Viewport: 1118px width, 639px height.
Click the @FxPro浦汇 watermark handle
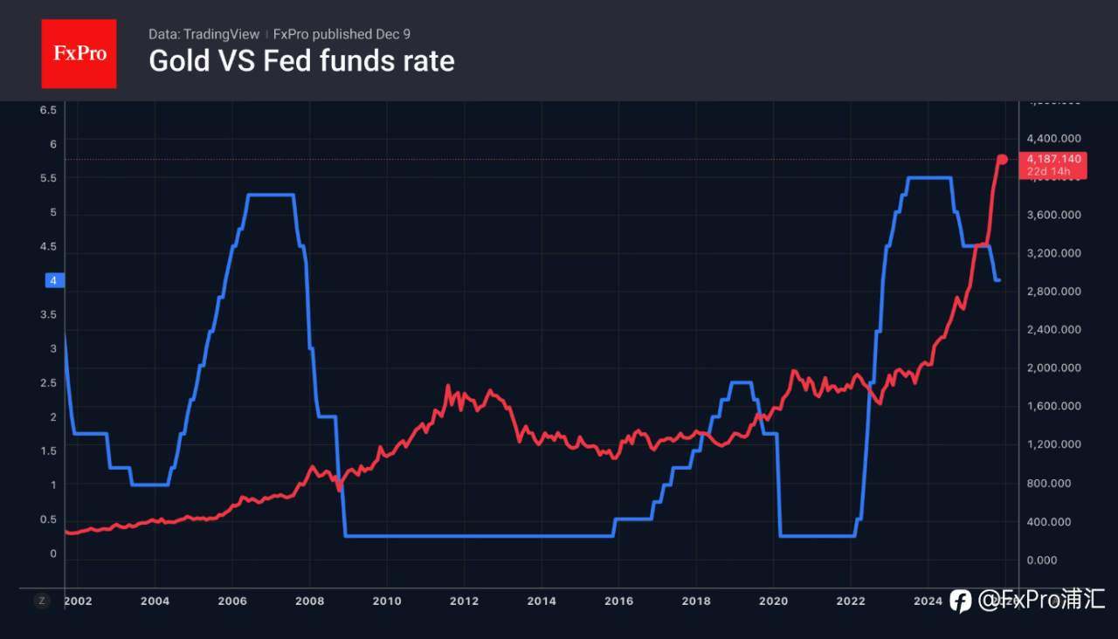click(x=1041, y=600)
